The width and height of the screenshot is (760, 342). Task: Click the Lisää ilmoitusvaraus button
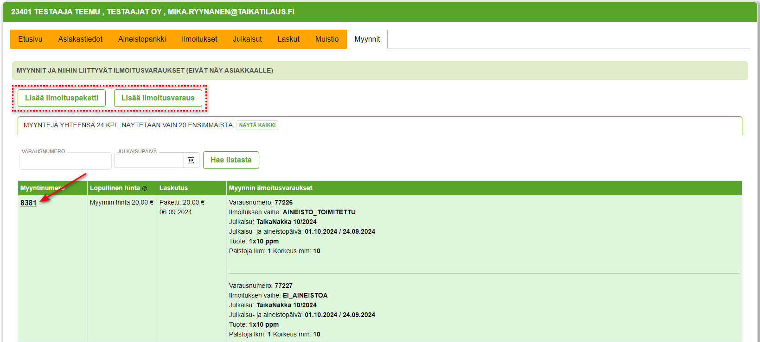coord(158,98)
